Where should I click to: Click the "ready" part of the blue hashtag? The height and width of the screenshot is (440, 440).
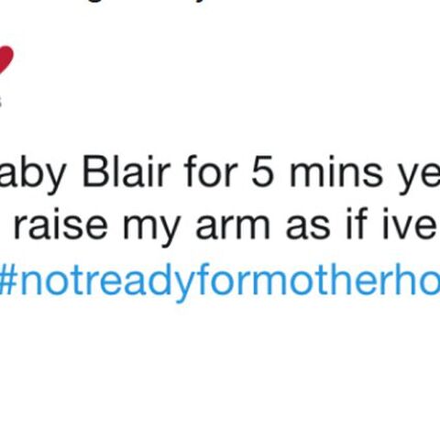coord(142,282)
